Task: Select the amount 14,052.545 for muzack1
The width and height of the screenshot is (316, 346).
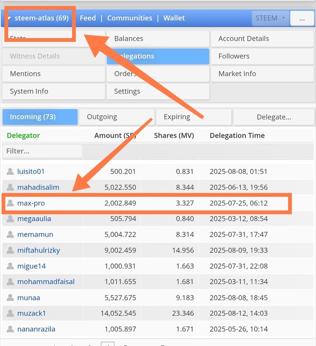Action: (x=118, y=313)
